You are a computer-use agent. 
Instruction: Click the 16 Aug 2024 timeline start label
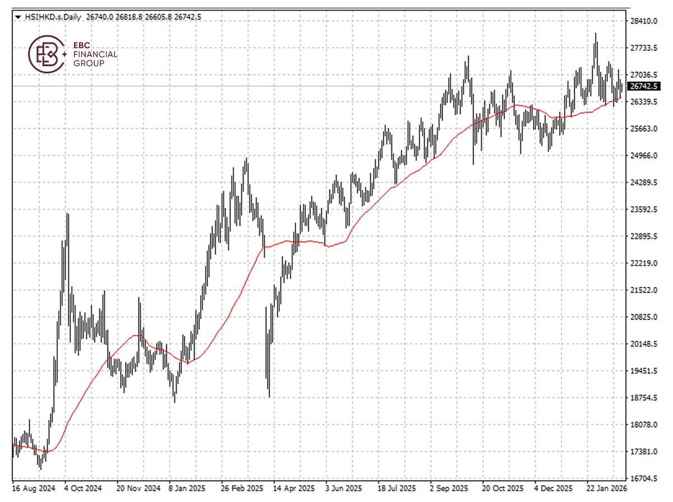[x=33, y=488]
